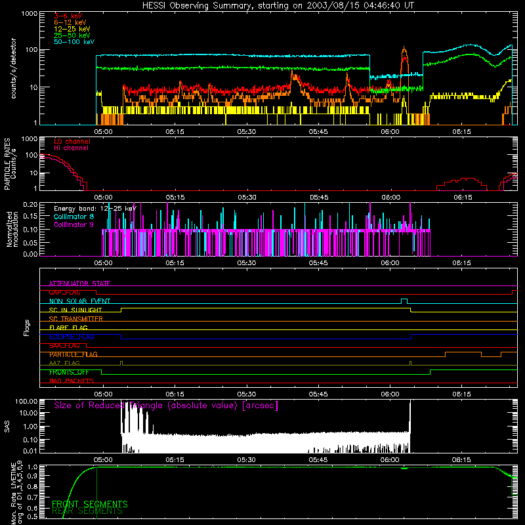Screen dimensions: 525x525
Task: Select the 25-50 keV legend label
Action: pos(72,35)
